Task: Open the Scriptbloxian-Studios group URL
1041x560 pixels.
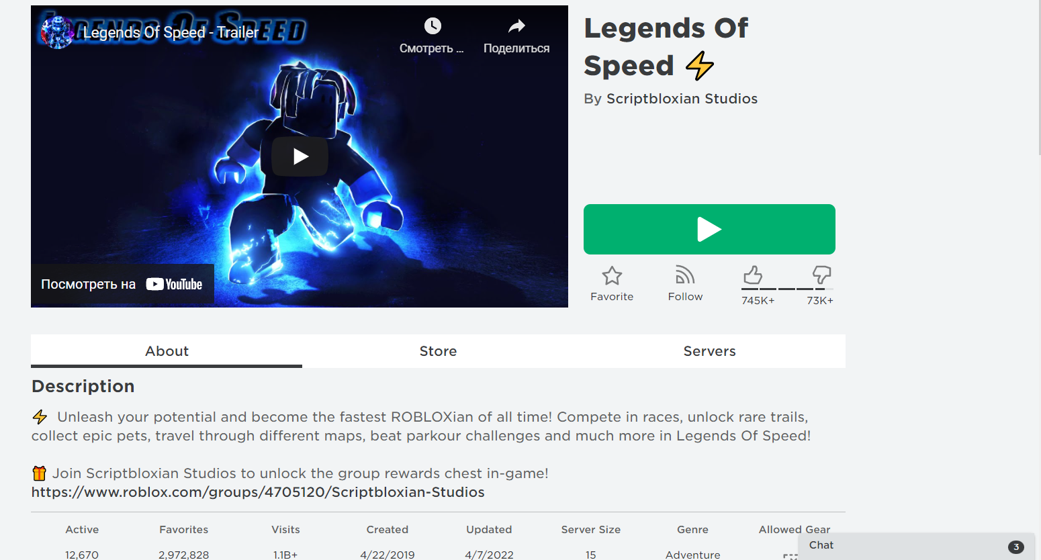Action: click(x=258, y=492)
